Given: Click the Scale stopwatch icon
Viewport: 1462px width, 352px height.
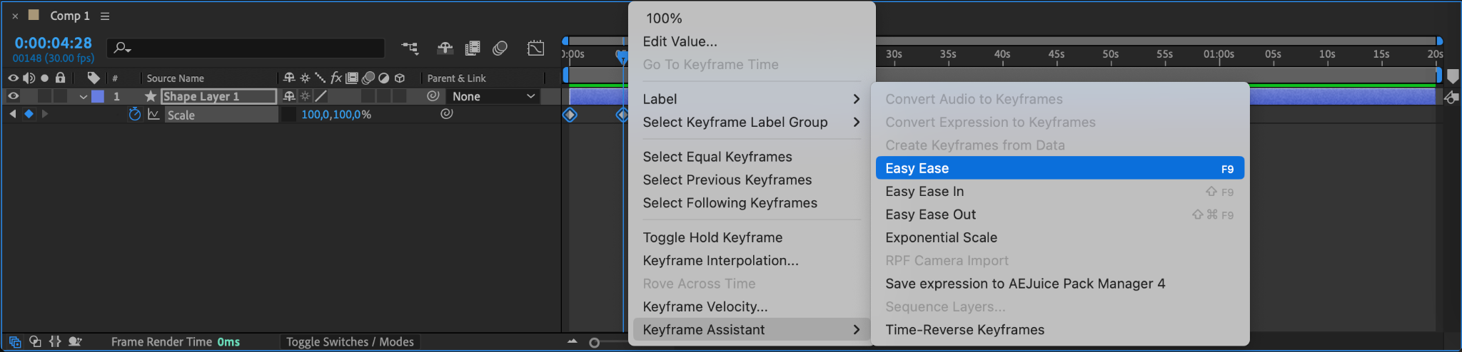Looking at the screenshot, I should point(135,114).
